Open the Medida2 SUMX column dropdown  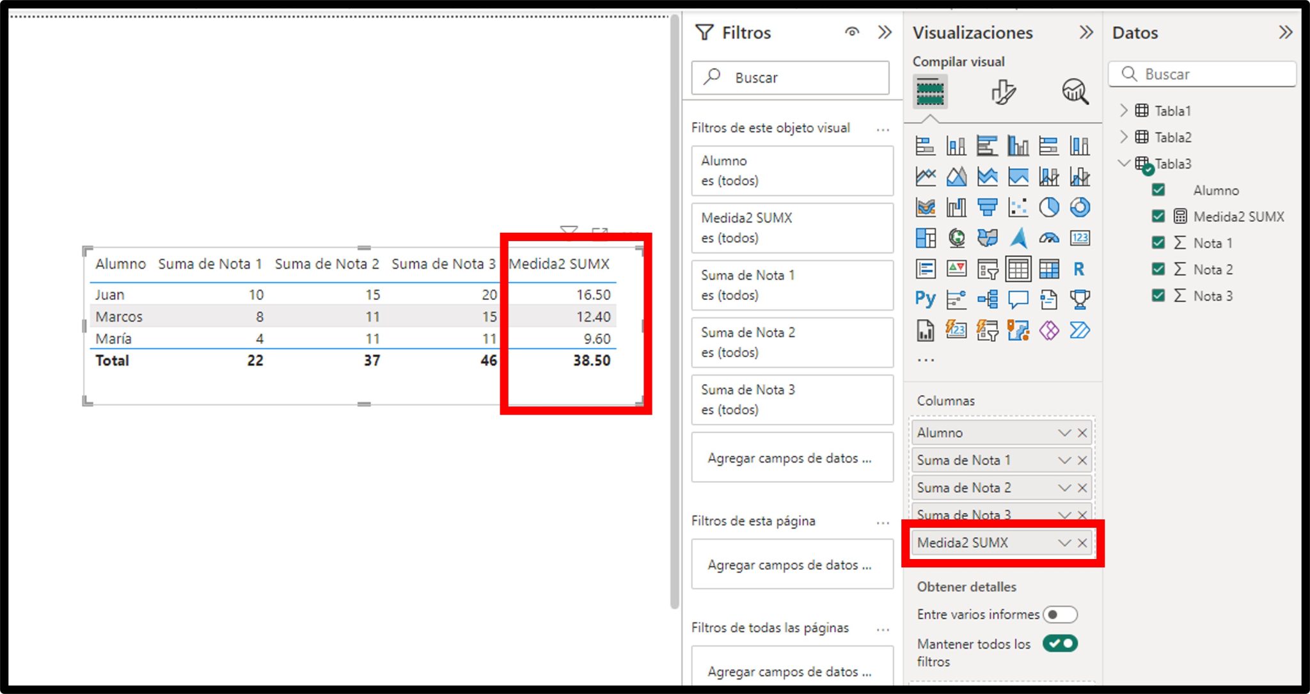tap(1064, 542)
